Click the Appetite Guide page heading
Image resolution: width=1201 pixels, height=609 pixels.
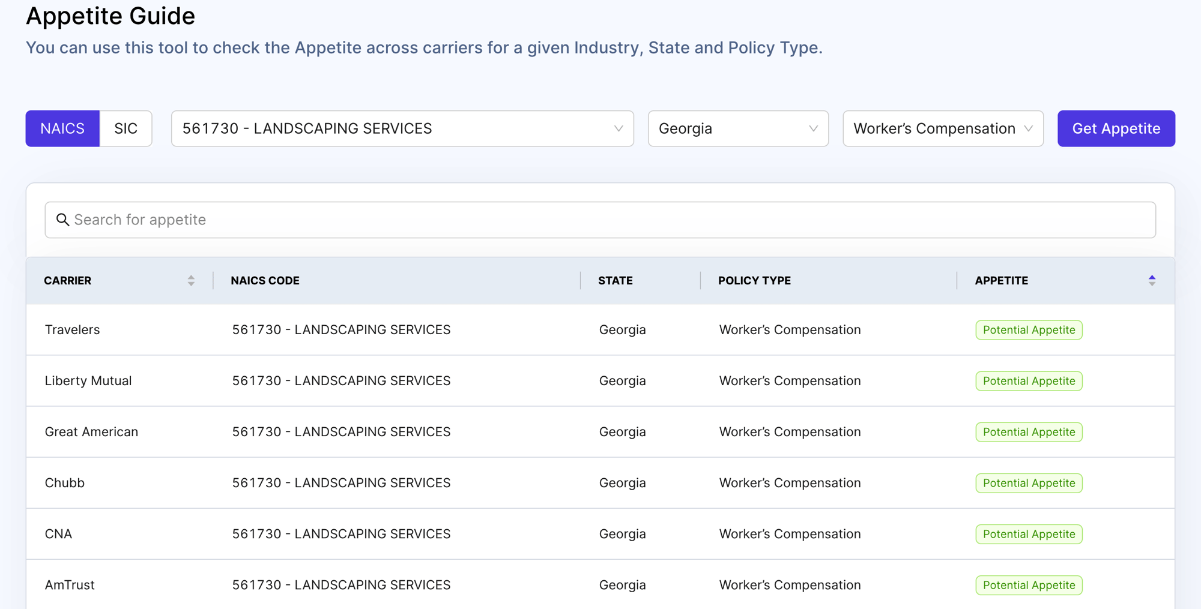pyautogui.click(x=110, y=16)
